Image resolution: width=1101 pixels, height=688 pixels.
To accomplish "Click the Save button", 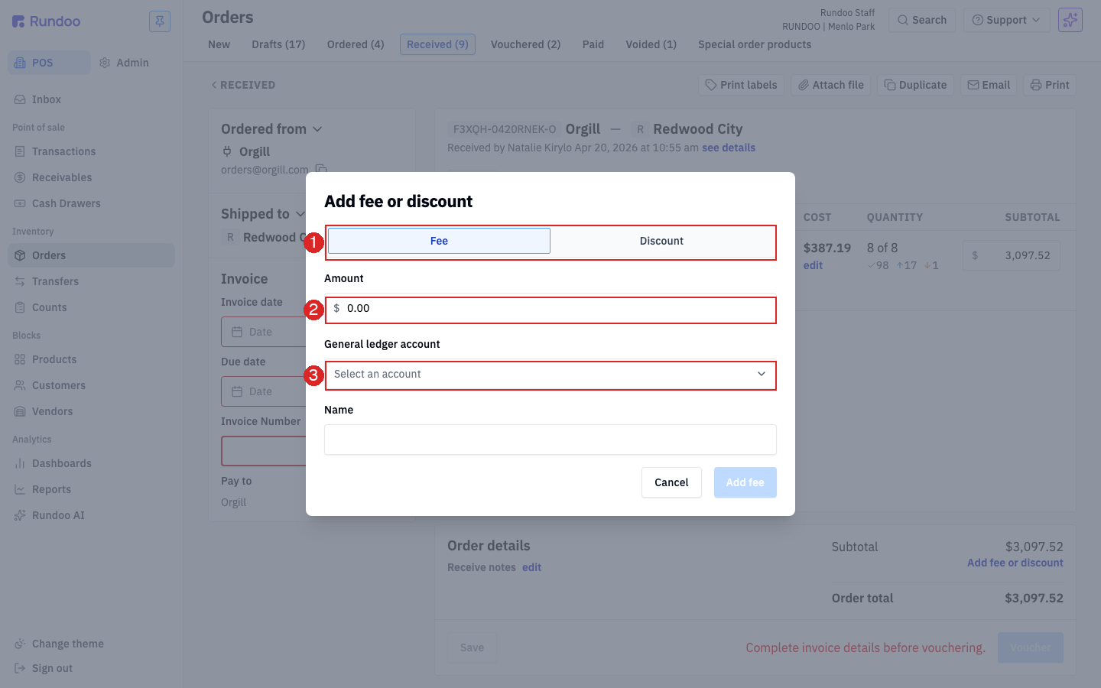I will pyautogui.click(x=472, y=647).
